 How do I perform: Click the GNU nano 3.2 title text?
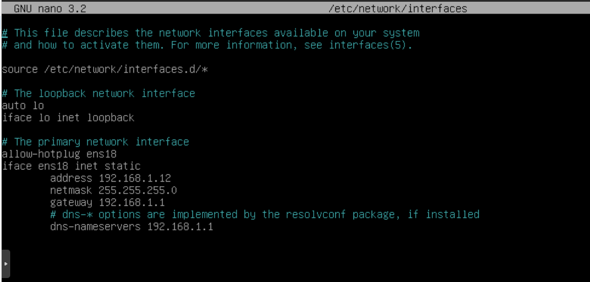(x=50, y=9)
